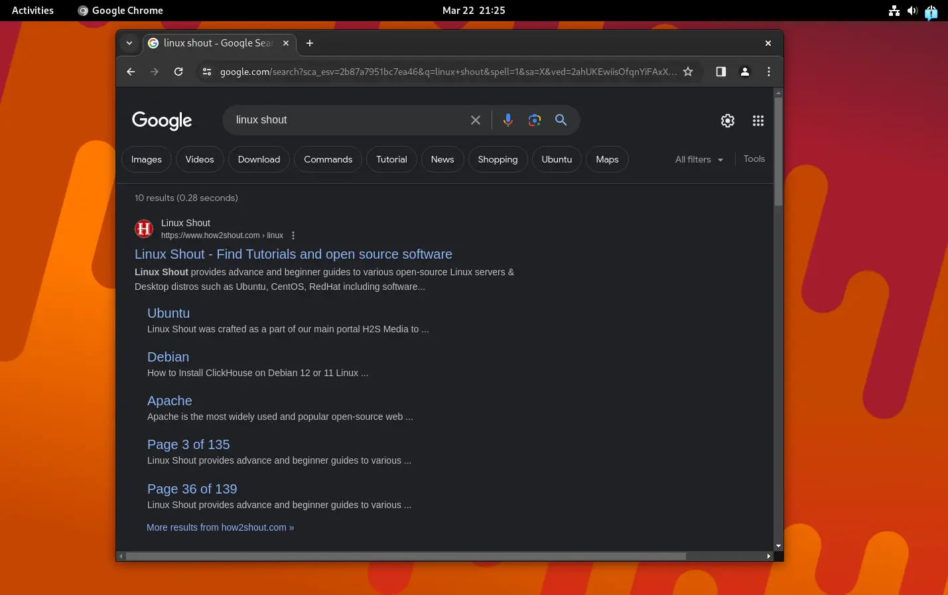
Task: Switch to the Maps filter
Action: pos(607,159)
